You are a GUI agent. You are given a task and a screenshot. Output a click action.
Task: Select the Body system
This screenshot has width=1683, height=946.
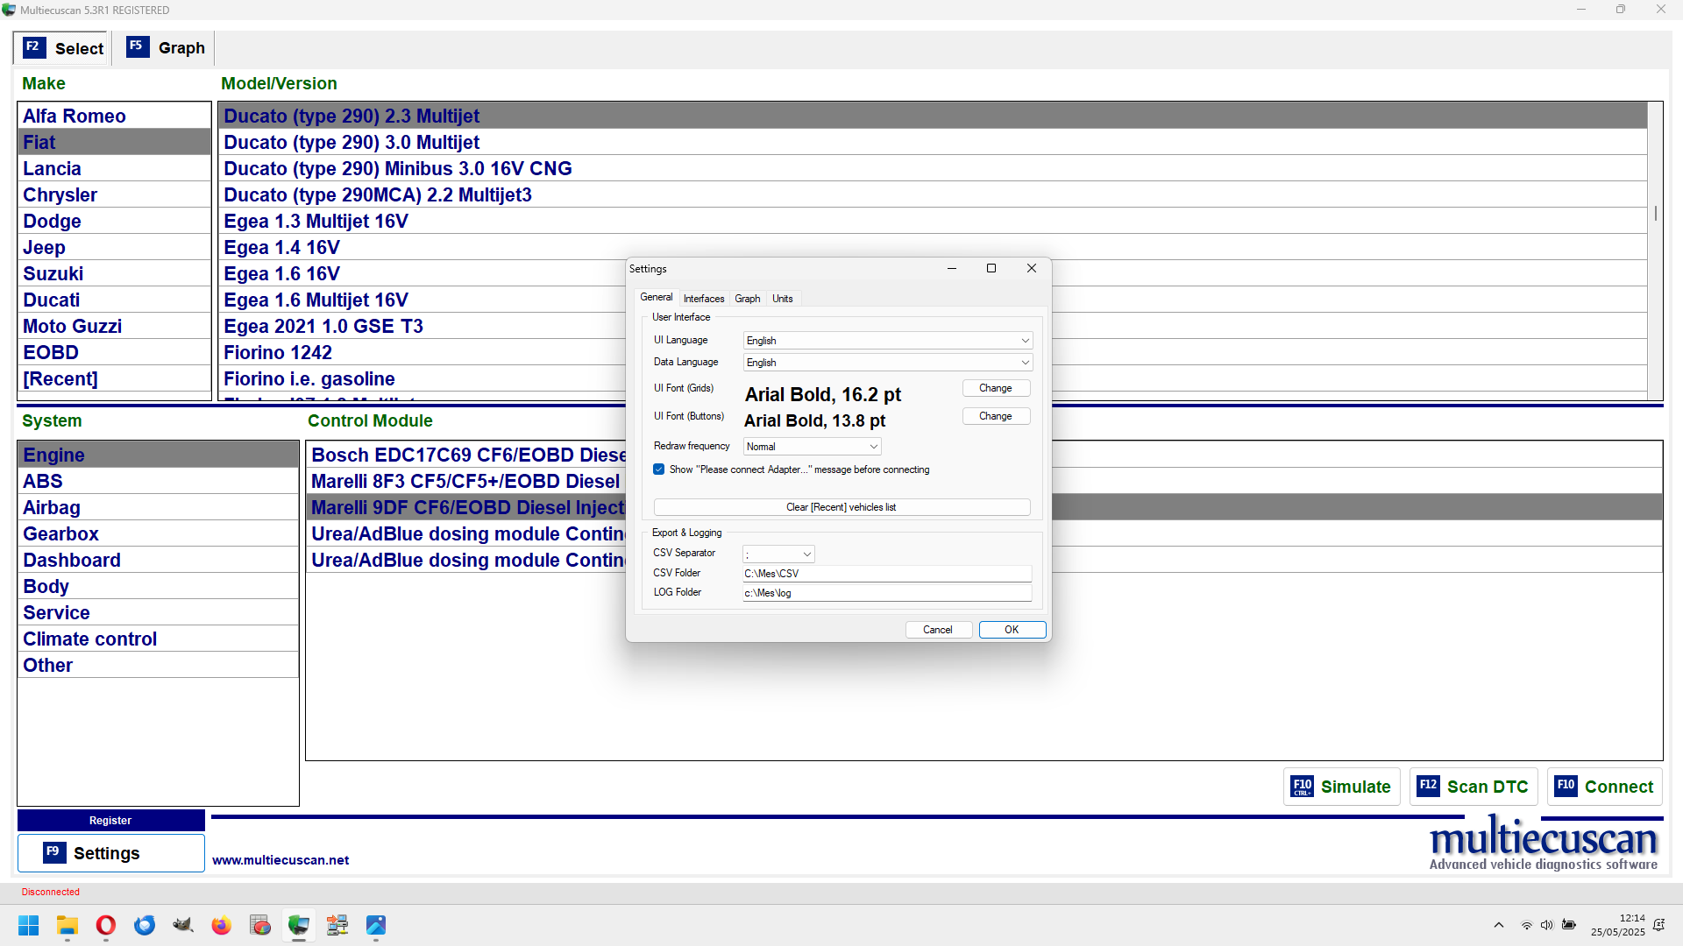point(158,587)
